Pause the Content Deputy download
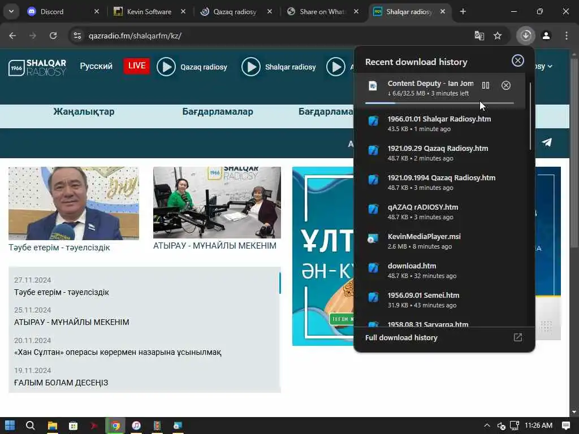The image size is (579, 434). point(486,86)
